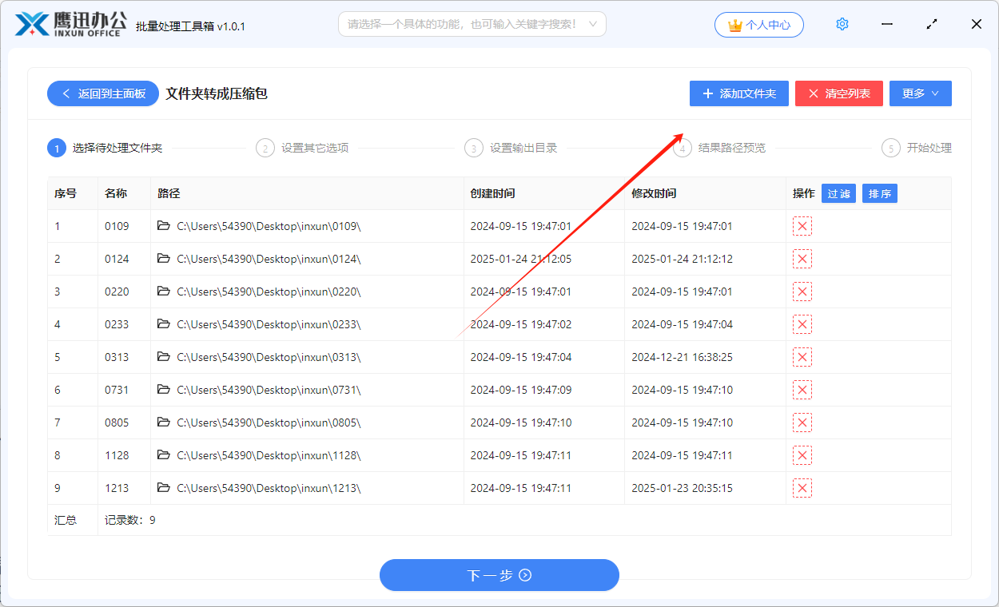Remove folder 1213 with its red delete icon
The image size is (999, 607).
coord(802,488)
